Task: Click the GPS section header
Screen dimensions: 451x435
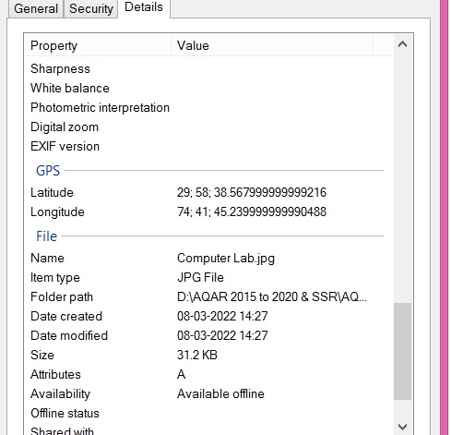Action: (48, 171)
